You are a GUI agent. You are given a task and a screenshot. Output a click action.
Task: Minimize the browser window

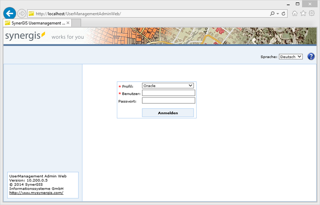pyautogui.click(x=288, y=4)
